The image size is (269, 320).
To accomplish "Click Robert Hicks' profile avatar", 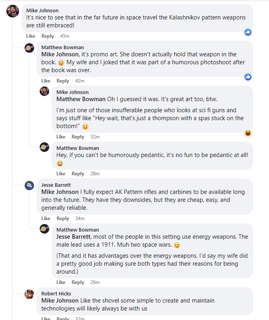I will point(29,294).
